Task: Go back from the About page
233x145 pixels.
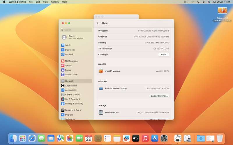Action: coord(98,23)
